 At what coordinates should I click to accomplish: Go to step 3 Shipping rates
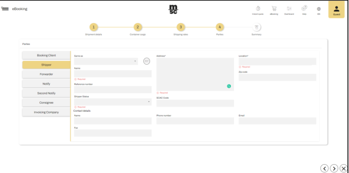click(x=181, y=27)
